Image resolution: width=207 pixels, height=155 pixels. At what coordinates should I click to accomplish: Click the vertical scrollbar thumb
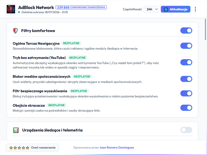(x=205, y=29)
